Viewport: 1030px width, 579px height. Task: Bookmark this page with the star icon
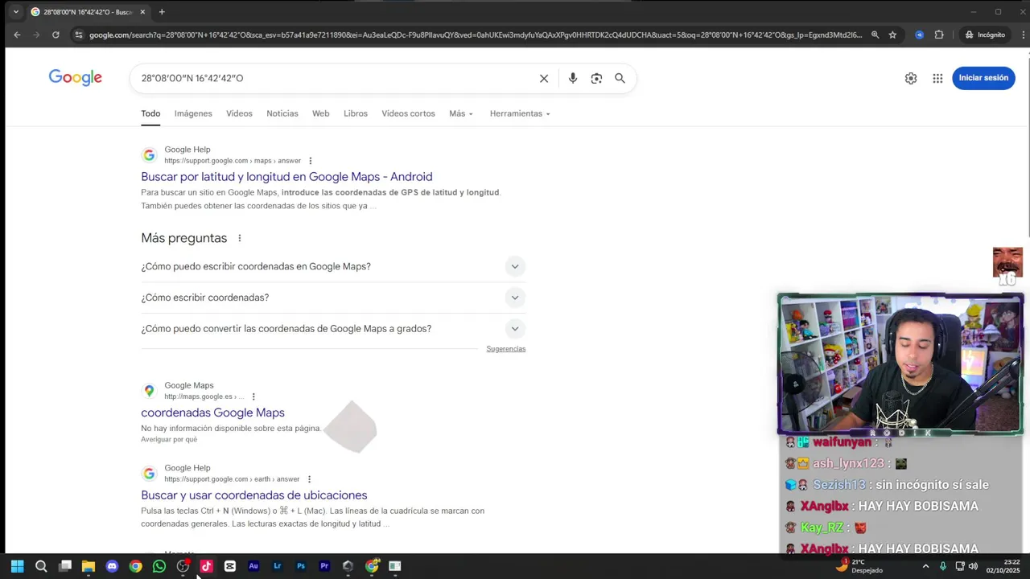(892, 35)
